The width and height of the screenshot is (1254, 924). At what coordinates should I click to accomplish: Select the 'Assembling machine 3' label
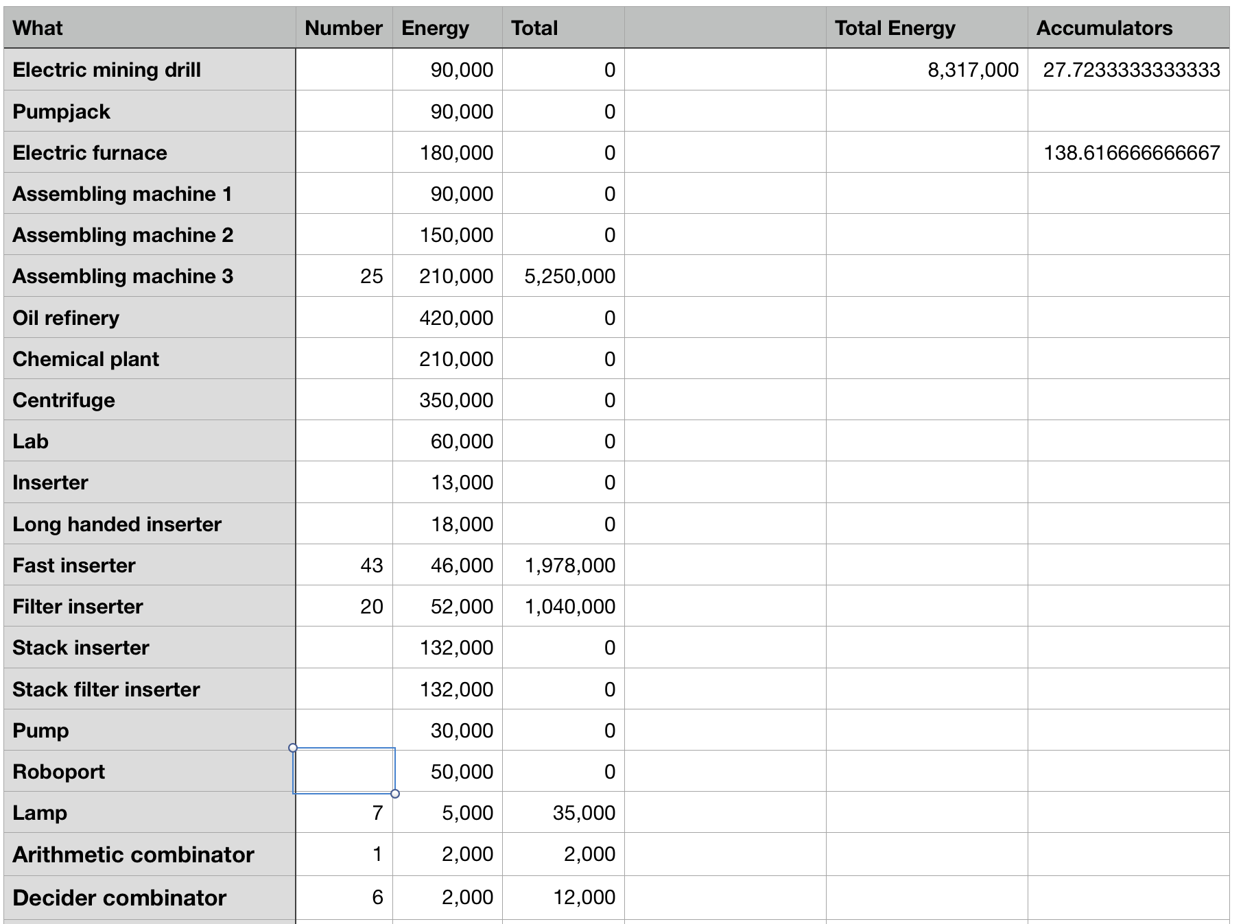click(x=150, y=276)
